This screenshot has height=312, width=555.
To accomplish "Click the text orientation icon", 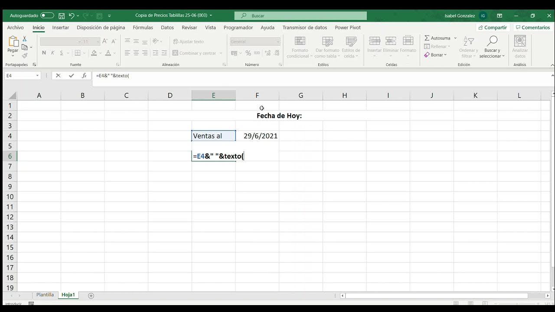I will [x=156, y=42].
